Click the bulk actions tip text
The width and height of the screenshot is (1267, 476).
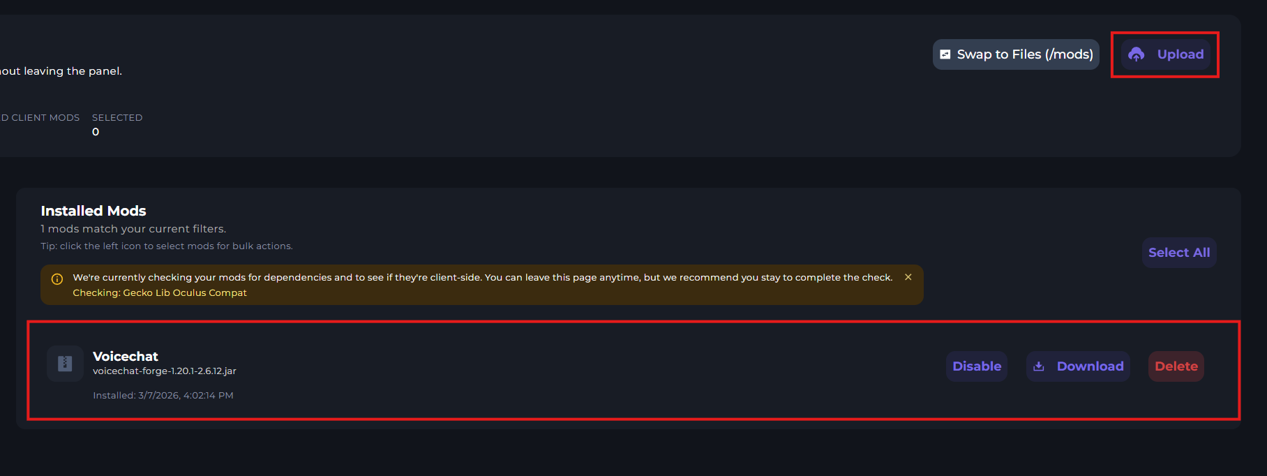(x=167, y=246)
